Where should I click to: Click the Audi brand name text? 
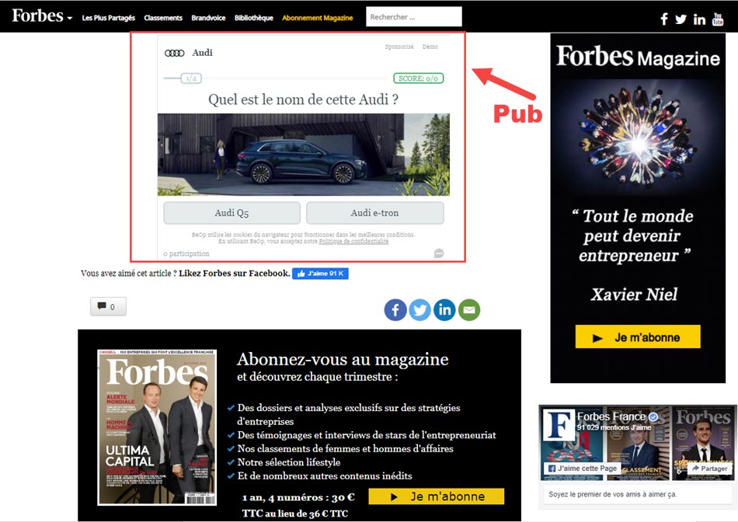(x=203, y=53)
